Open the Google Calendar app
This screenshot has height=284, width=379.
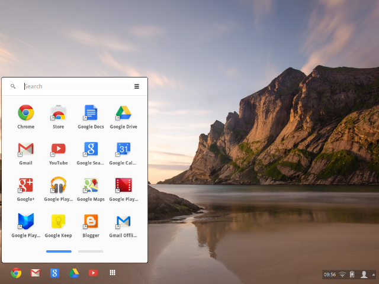point(123,149)
